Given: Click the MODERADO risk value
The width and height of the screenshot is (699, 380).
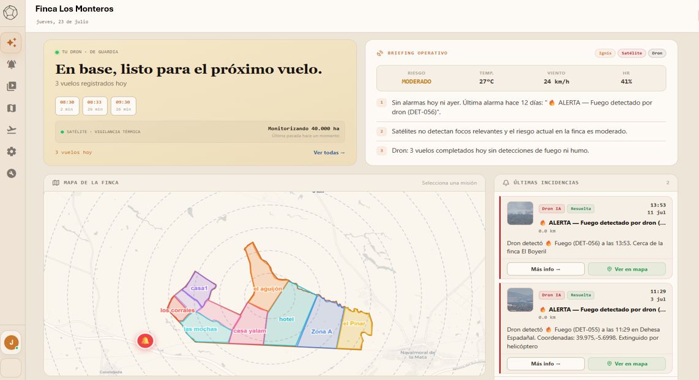Looking at the screenshot, I should [x=416, y=82].
